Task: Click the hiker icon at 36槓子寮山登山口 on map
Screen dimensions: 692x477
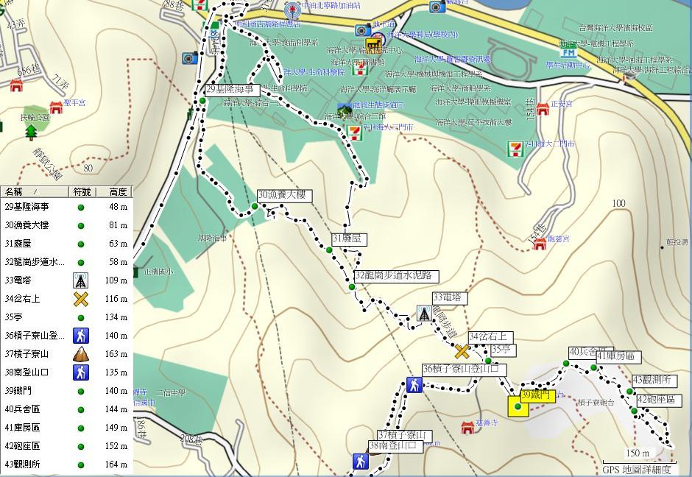Action: pos(414,385)
